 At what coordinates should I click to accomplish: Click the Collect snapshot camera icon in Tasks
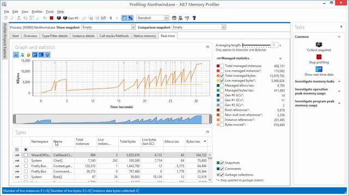(319, 45)
